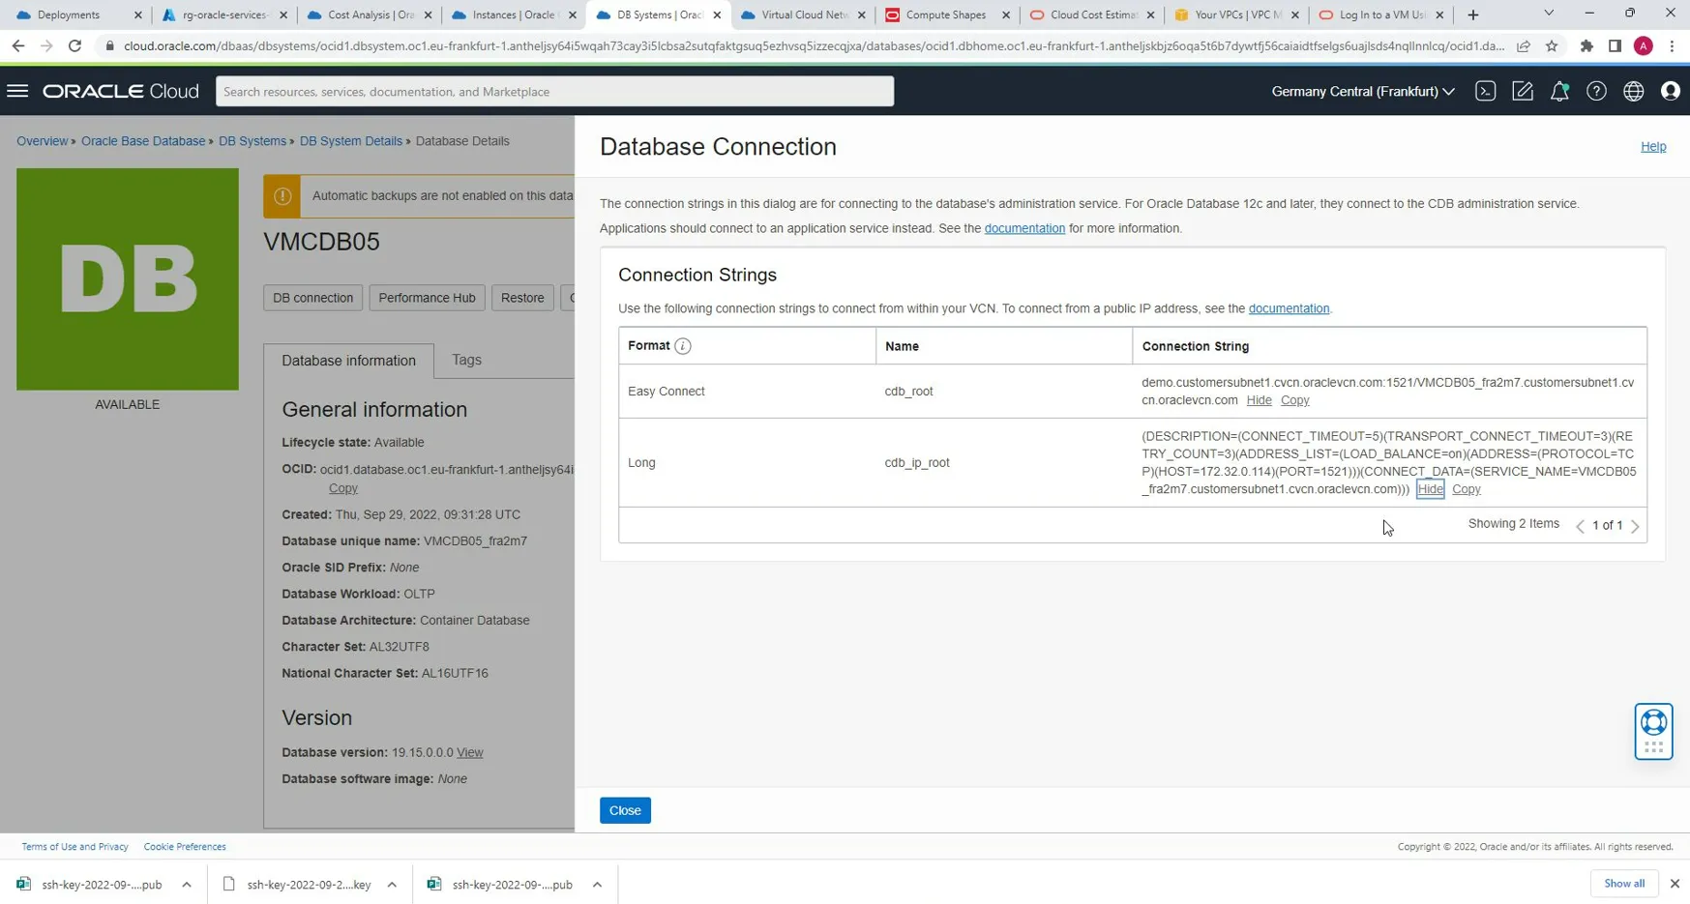
Task: Select the Database information tab
Action: 348,361
